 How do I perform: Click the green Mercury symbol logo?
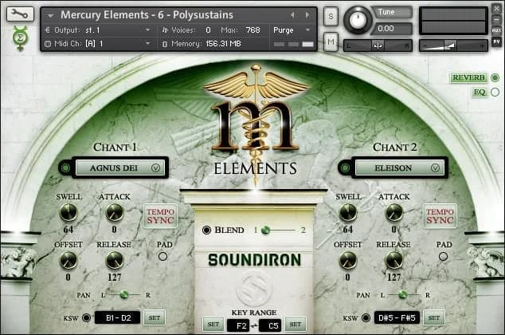(x=20, y=38)
